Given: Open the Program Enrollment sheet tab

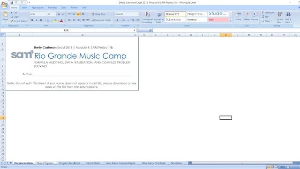Looking at the screenshot, I should click(70, 163).
